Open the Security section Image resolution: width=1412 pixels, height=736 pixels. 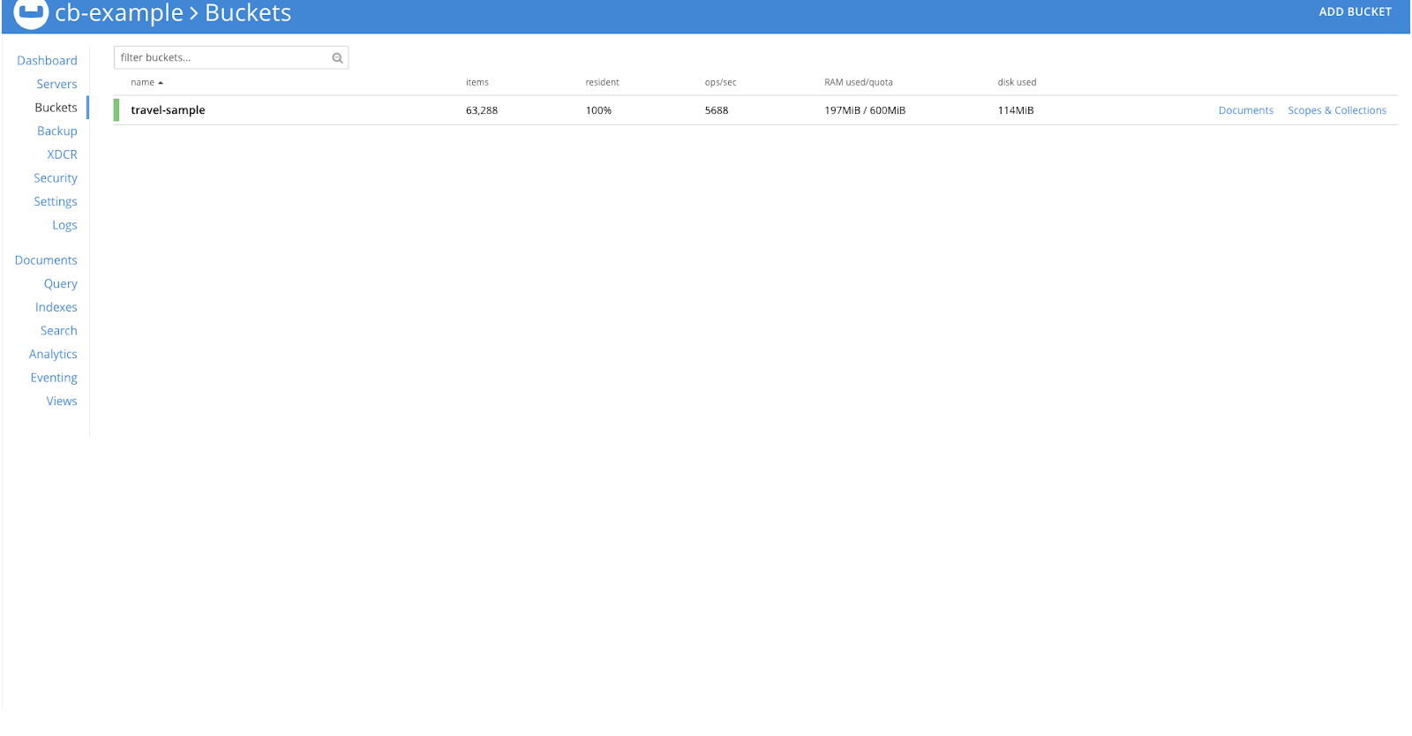point(55,178)
